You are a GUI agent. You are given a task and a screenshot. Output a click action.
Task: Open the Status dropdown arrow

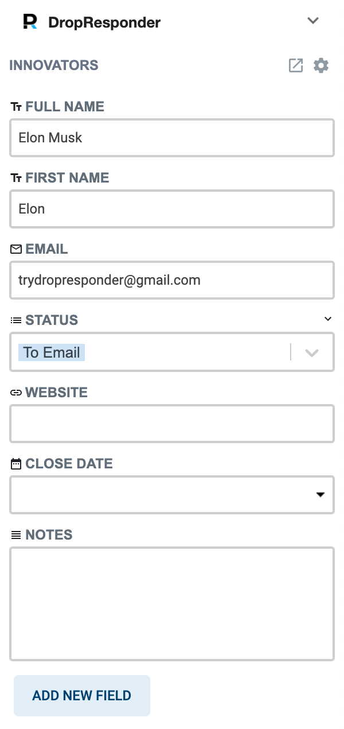(x=311, y=352)
